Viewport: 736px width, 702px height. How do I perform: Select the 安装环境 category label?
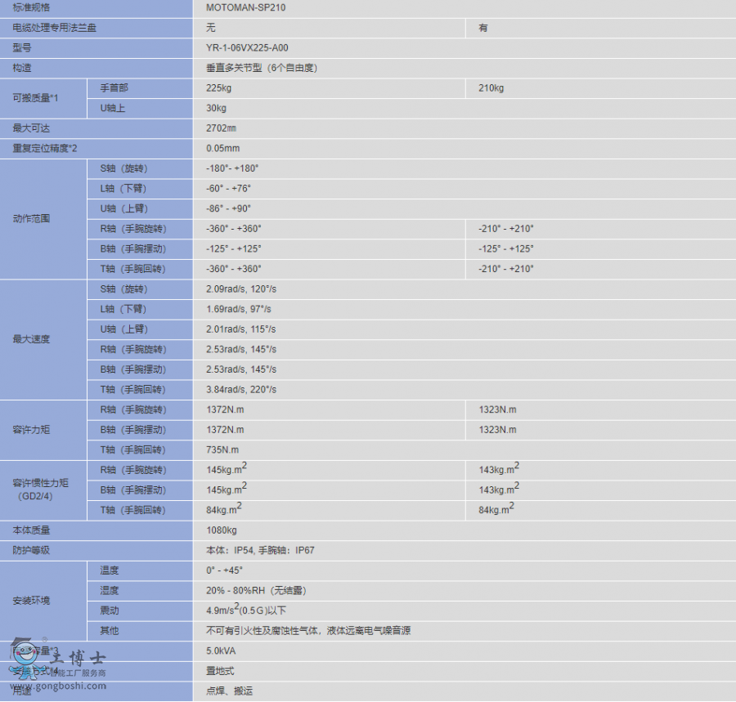tap(31, 601)
